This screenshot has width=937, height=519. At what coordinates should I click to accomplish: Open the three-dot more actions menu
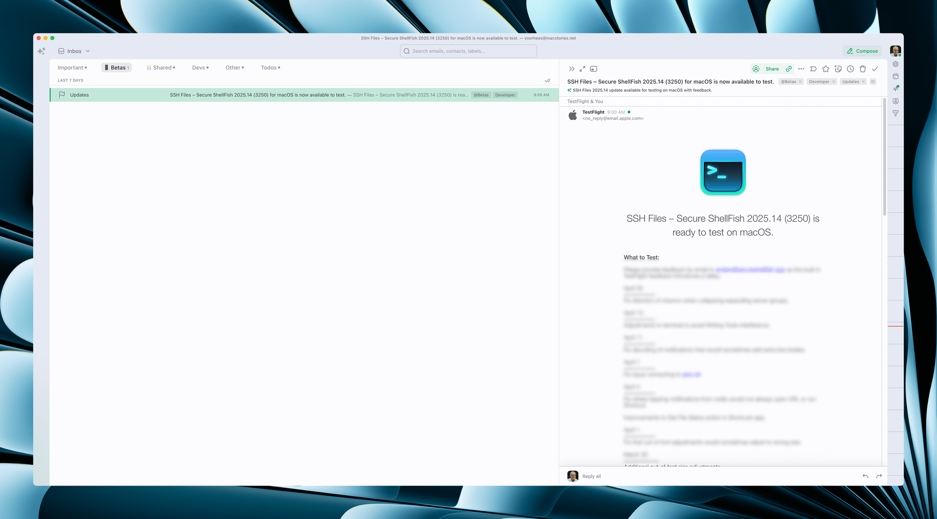pyautogui.click(x=801, y=69)
